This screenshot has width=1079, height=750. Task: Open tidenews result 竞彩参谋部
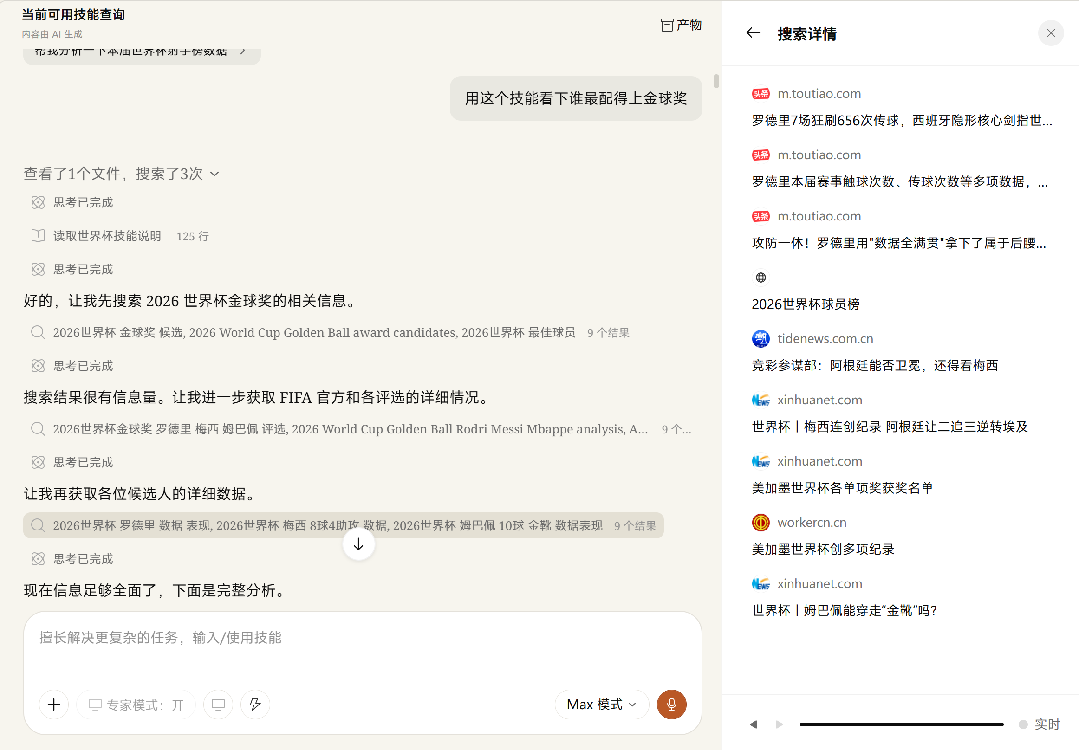pyautogui.click(x=875, y=352)
